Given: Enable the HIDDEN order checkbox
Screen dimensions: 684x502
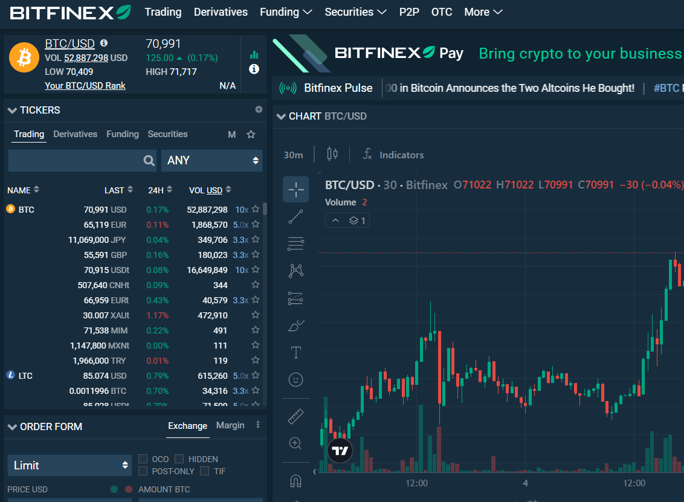Looking at the screenshot, I should click(x=179, y=459).
